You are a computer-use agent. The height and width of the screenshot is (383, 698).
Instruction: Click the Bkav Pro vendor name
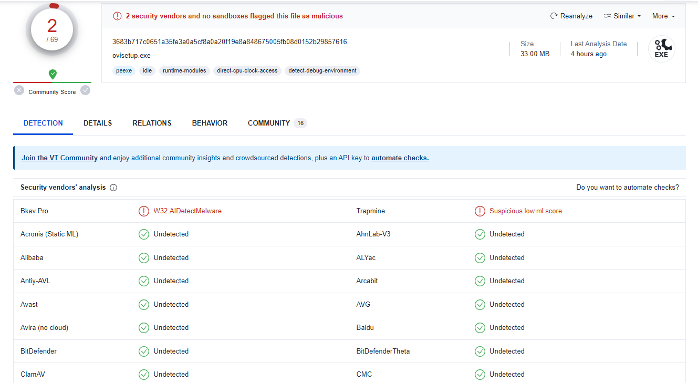pos(34,211)
